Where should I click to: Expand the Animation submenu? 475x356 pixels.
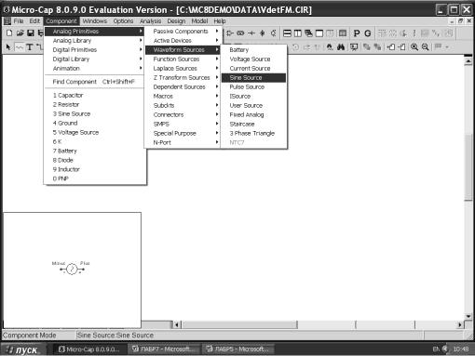tap(95, 69)
